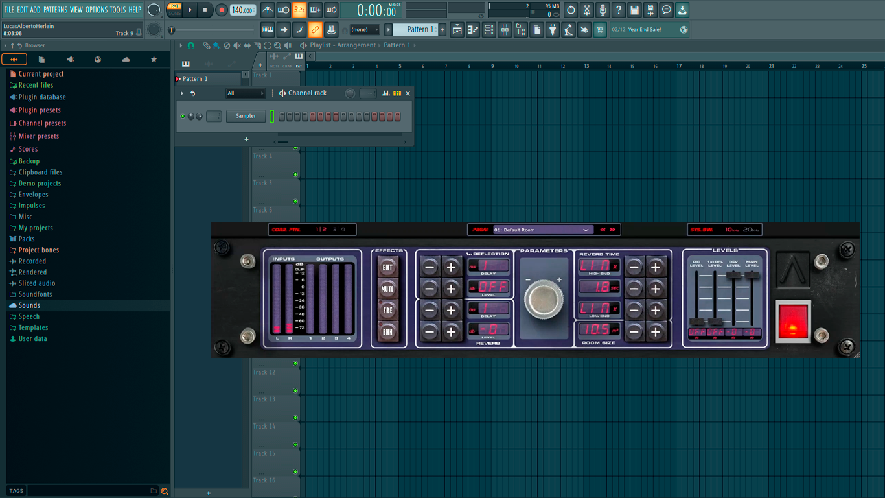
Task: Open the plugin picker plug icon
Action: [x=553, y=29]
